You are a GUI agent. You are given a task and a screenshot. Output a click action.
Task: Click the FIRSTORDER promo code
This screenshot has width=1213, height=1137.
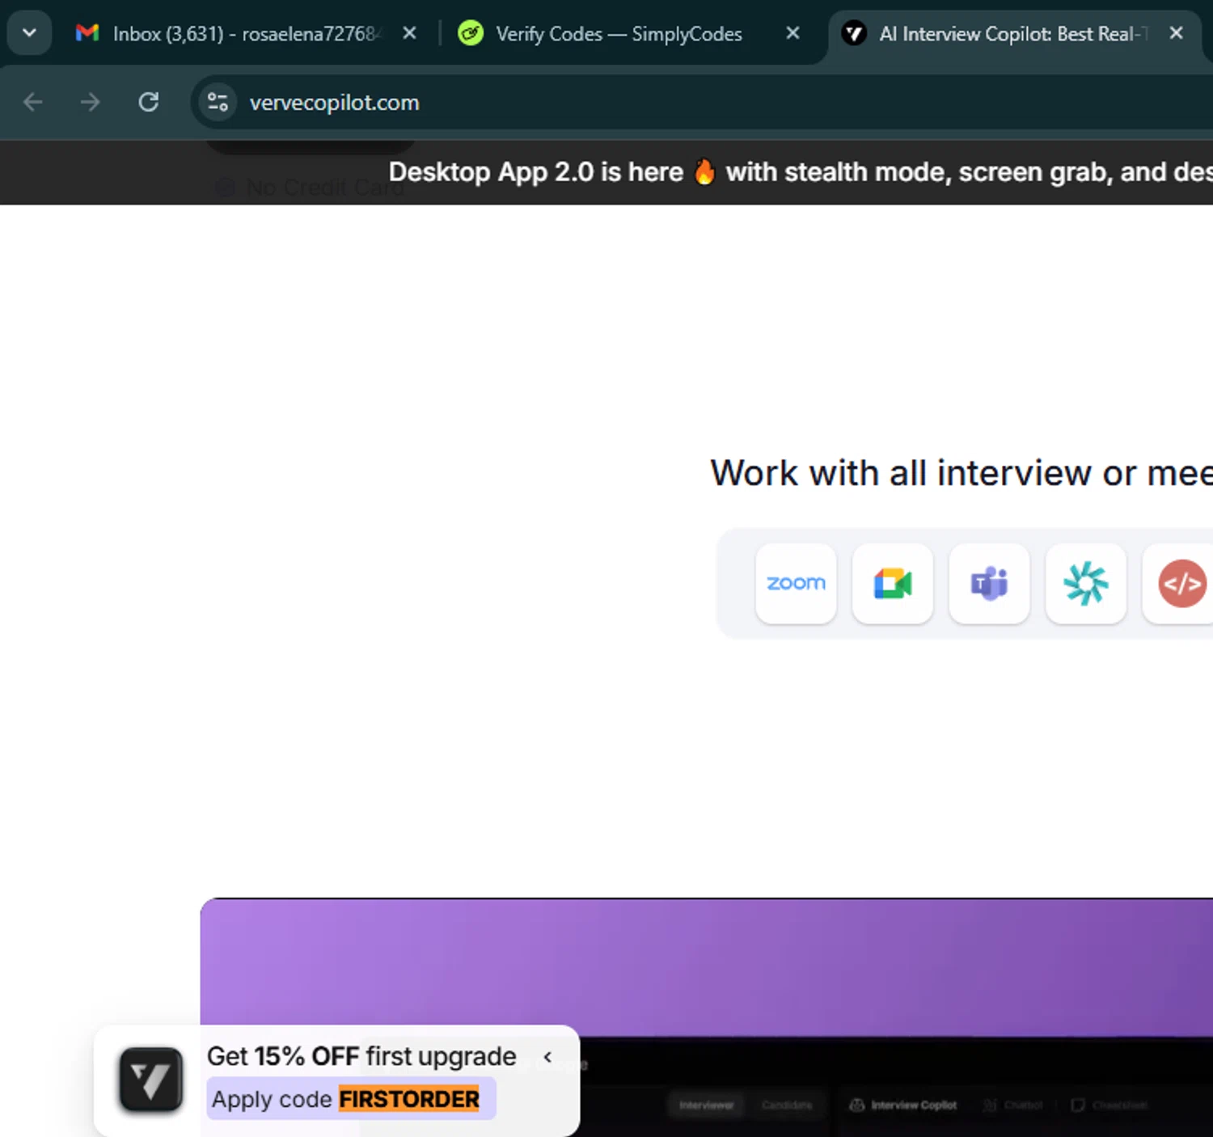(x=409, y=1099)
